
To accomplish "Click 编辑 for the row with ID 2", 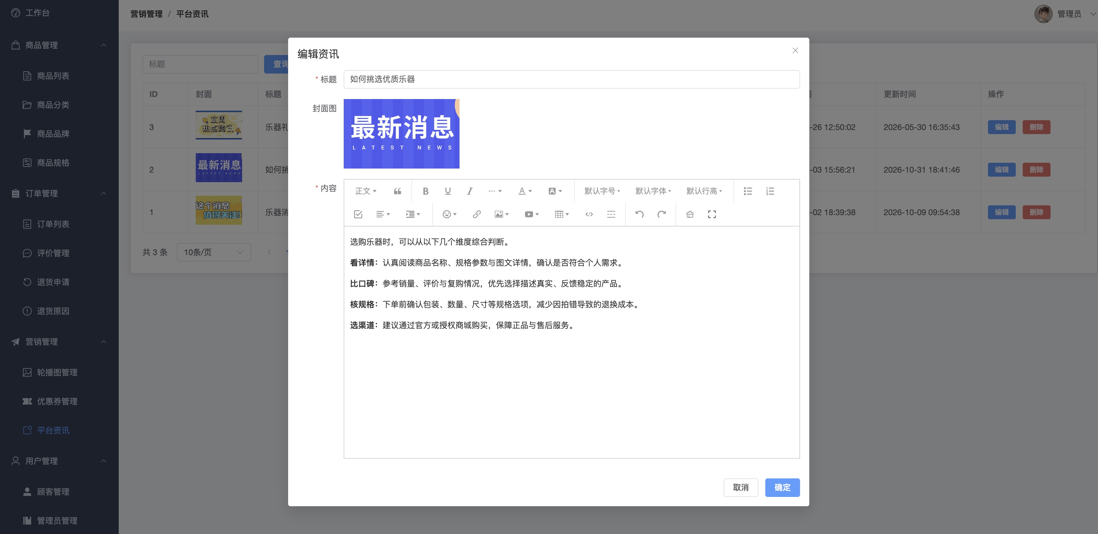I will [x=1002, y=170].
